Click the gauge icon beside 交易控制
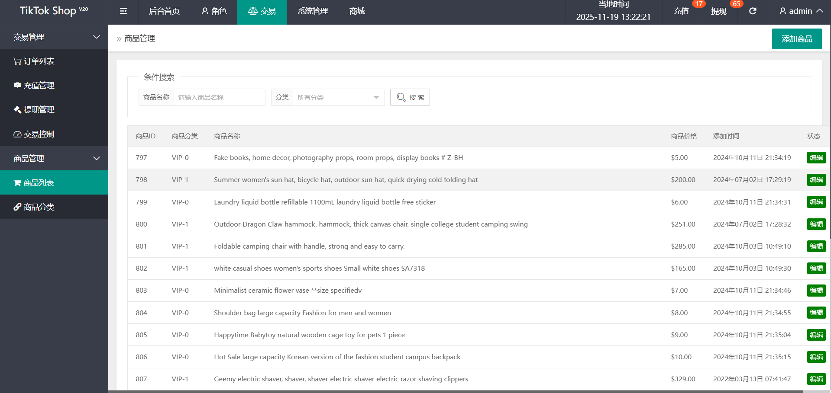The image size is (831, 393). pyautogui.click(x=17, y=134)
